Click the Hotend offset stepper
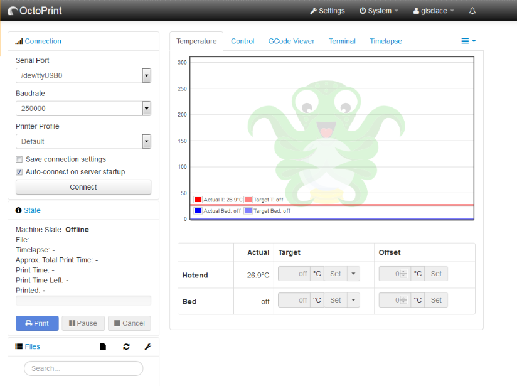517x386 pixels. pyautogui.click(x=404, y=274)
